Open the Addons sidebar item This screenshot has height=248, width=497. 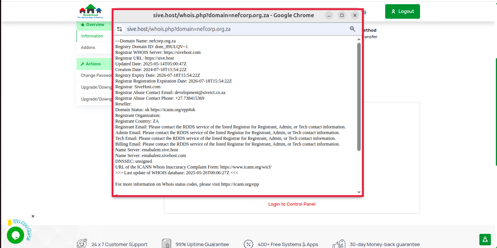(88, 47)
